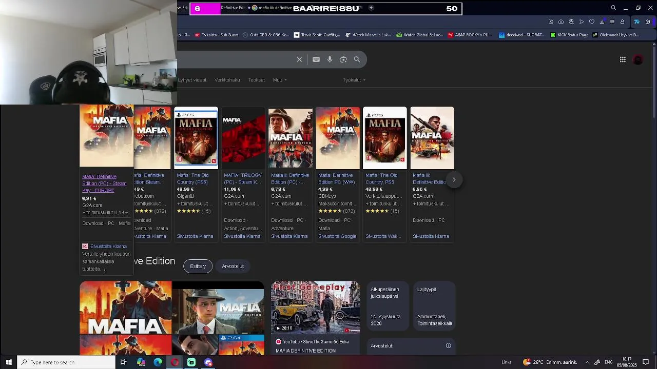
Task: Open Discord from the taskbar
Action: click(x=208, y=362)
